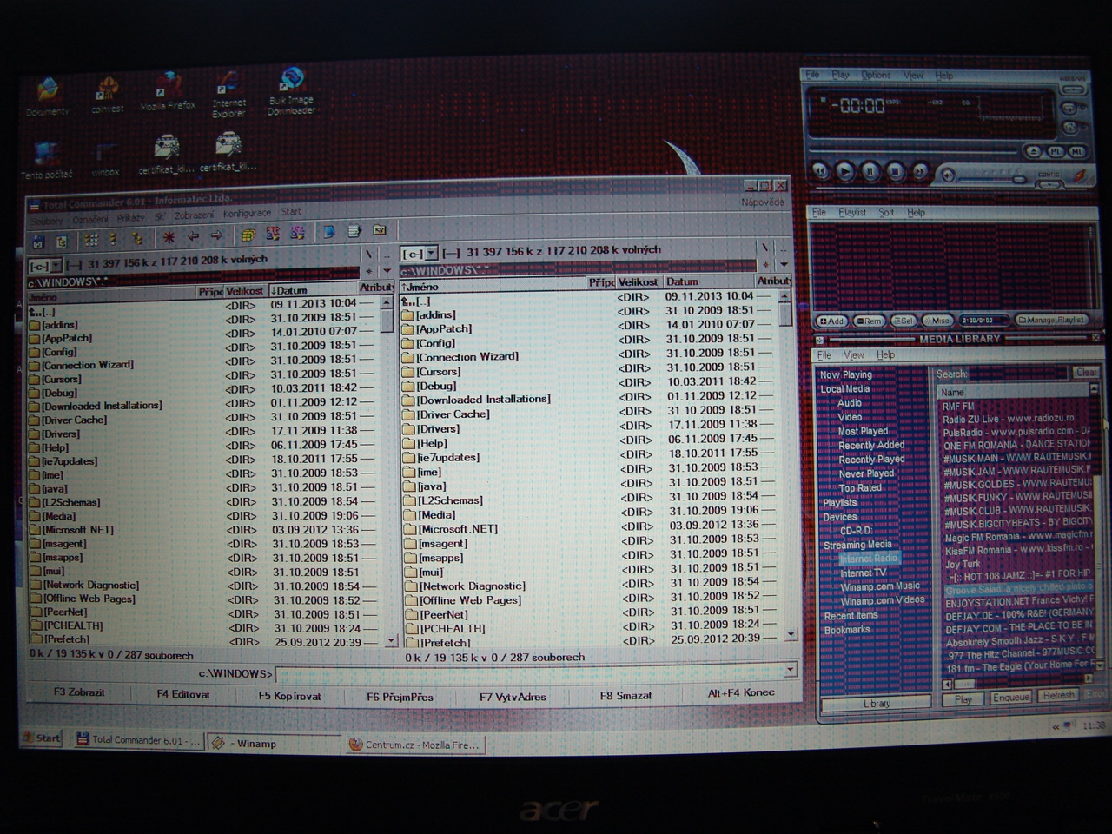
Task: Click the URL new FTP connection icon
Action: (297, 233)
